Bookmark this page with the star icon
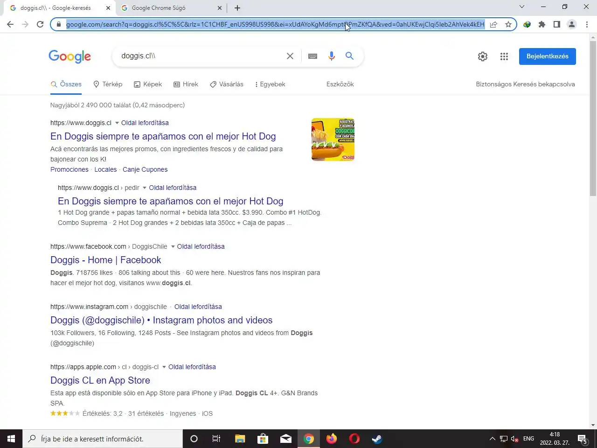Image resolution: width=597 pixels, height=448 pixels. (508, 24)
